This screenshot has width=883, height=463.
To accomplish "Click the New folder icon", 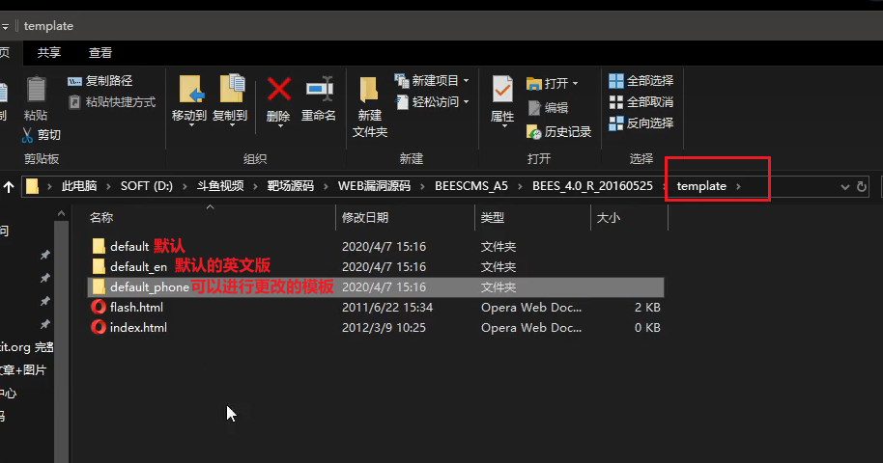I will pos(369,90).
